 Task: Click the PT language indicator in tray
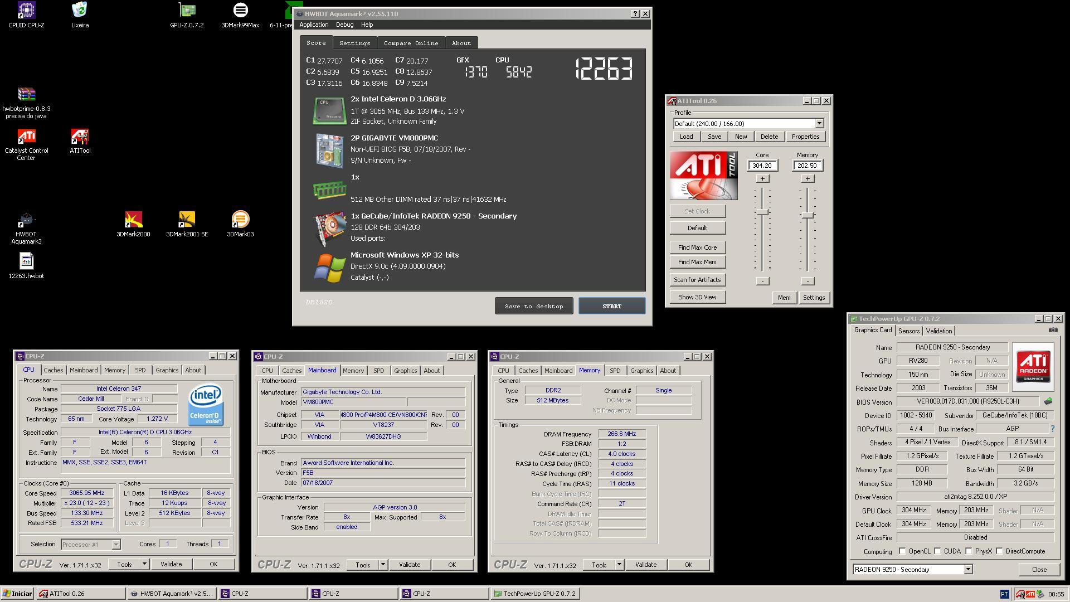pyautogui.click(x=1004, y=594)
